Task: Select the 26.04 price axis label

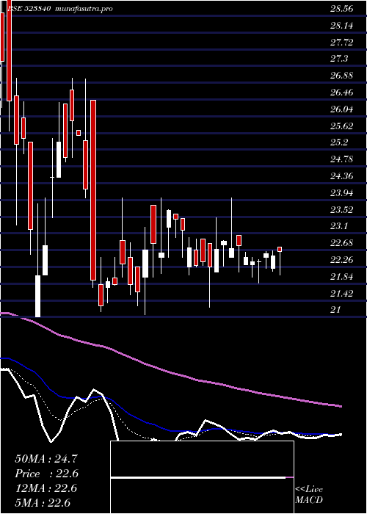Action: coord(342,109)
